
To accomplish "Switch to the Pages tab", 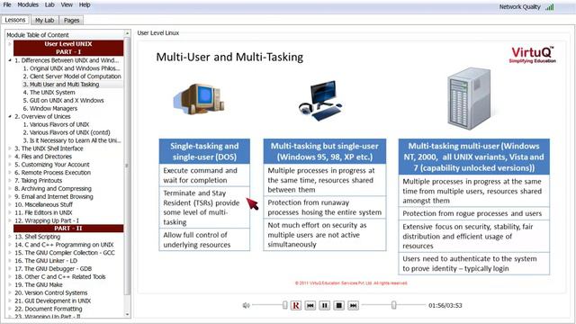I will tap(72, 20).
